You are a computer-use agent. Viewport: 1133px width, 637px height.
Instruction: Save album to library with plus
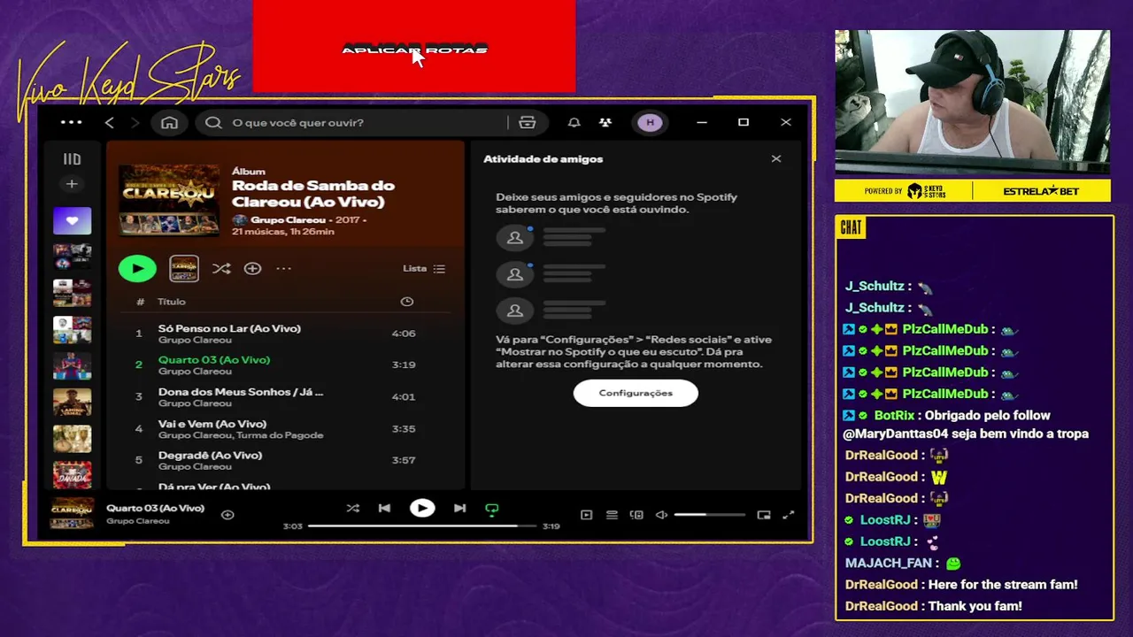pos(253,269)
